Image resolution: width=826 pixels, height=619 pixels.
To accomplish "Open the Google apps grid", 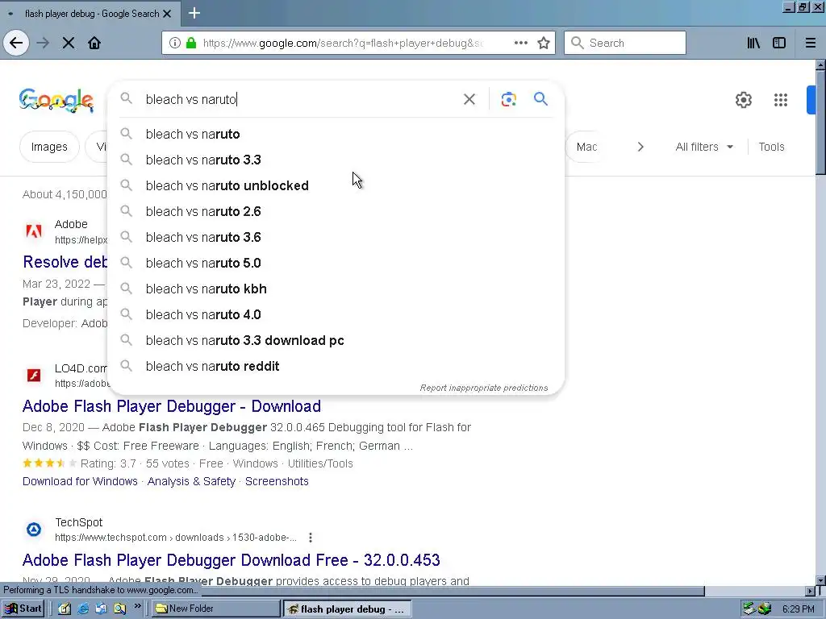I will point(781,99).
